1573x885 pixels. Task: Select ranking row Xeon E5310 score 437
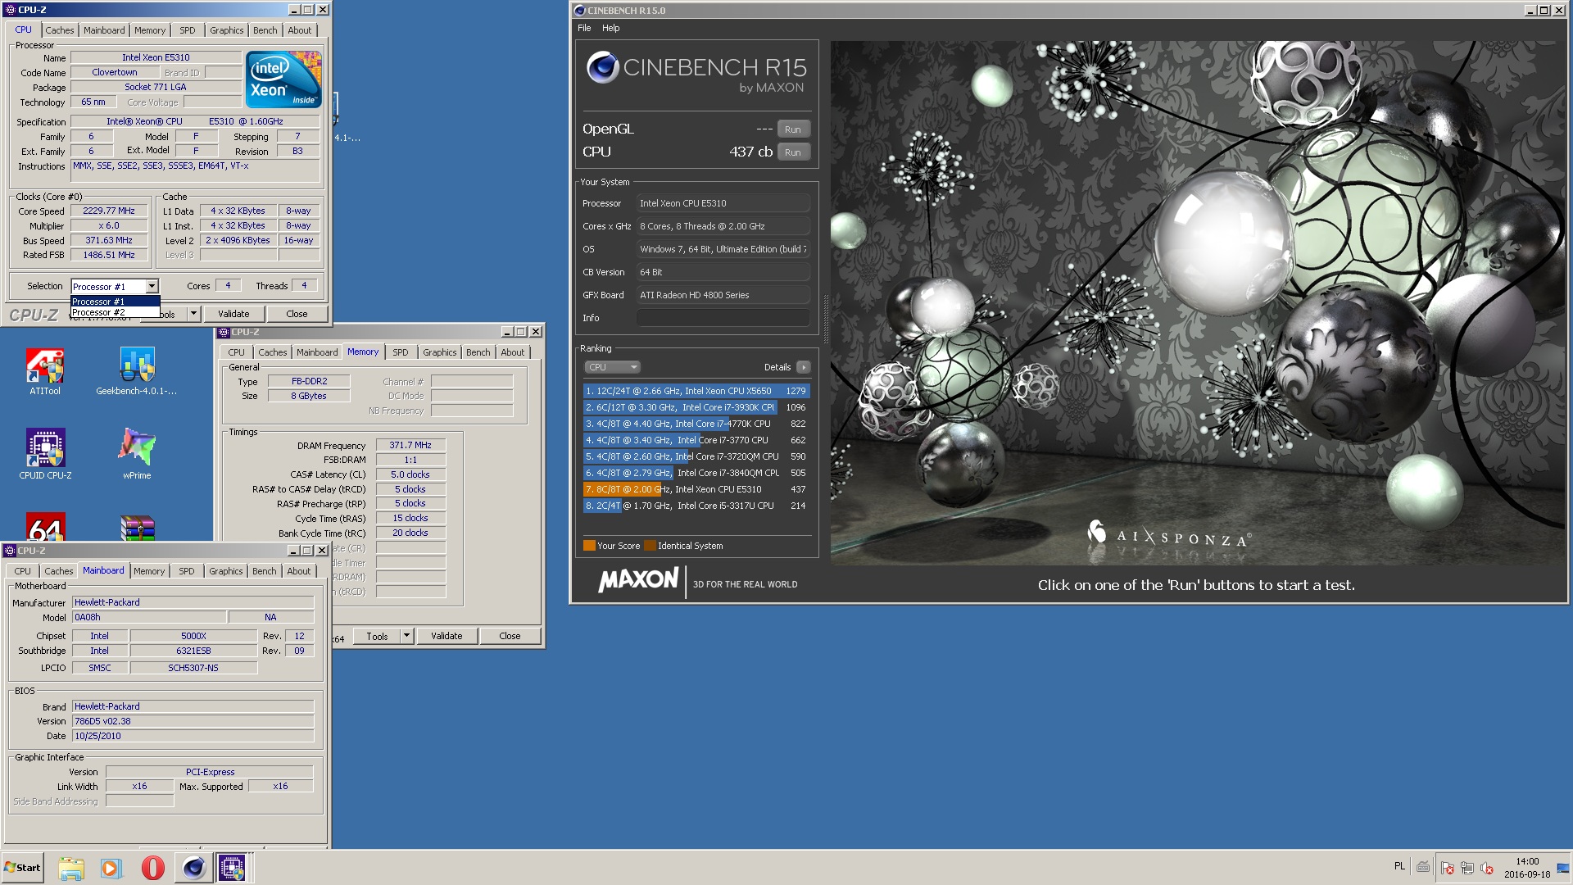(696, 489)
